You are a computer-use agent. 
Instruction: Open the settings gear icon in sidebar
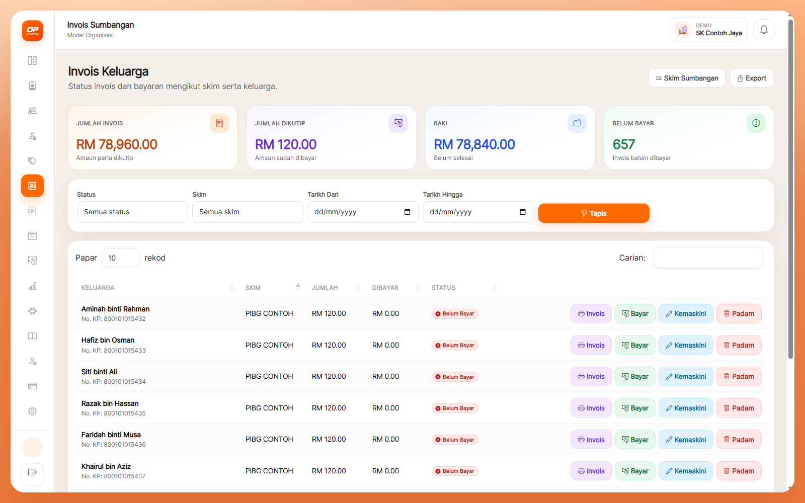(32, 411)
